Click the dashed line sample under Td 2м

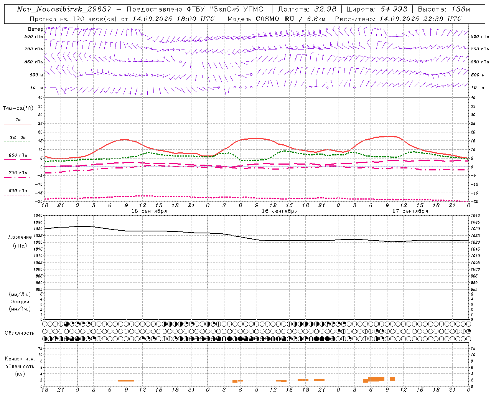coord(17,142)
